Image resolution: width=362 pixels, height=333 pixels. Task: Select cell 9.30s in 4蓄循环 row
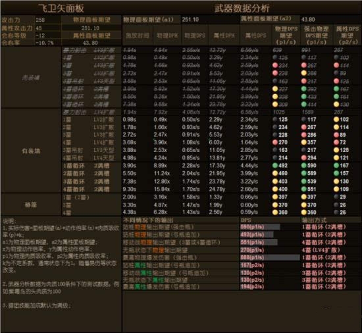130,189
